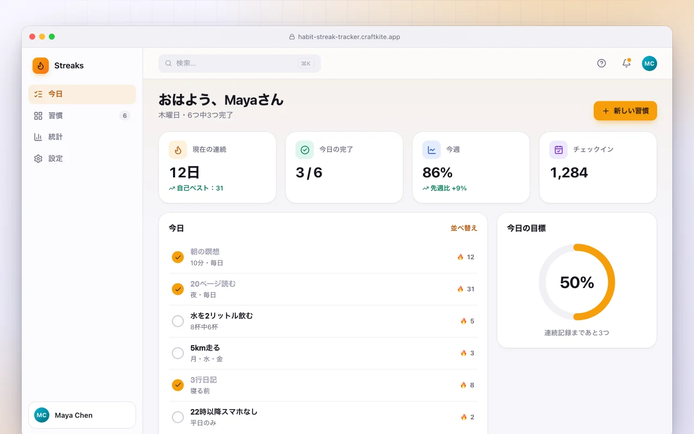Click the 1,284 check-in count

[569, 173]
